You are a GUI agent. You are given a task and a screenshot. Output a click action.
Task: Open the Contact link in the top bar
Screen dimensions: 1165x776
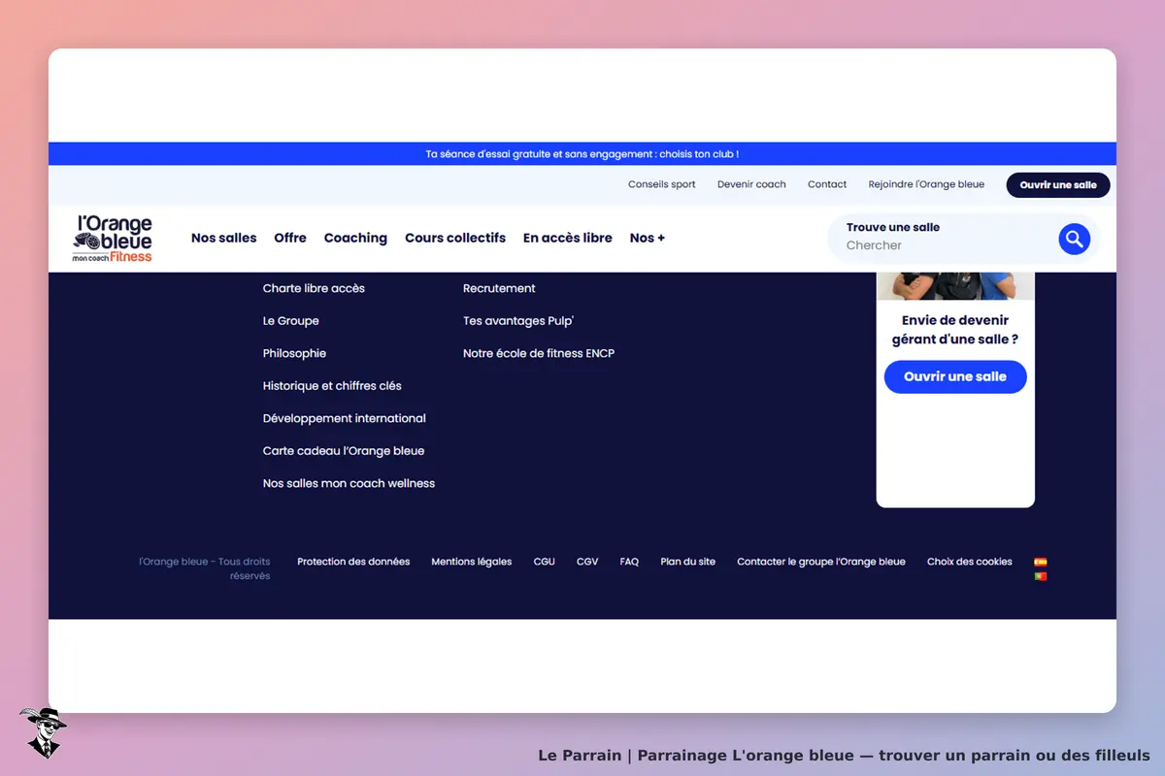(x=827, y=184)
